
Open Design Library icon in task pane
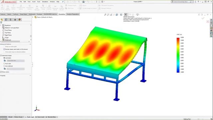click(x=211, y=23)
